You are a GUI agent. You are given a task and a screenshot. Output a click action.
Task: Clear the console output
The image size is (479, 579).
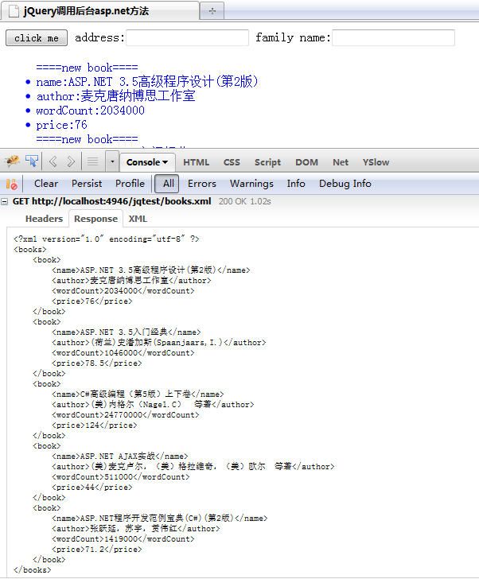(x=46, y=184)
